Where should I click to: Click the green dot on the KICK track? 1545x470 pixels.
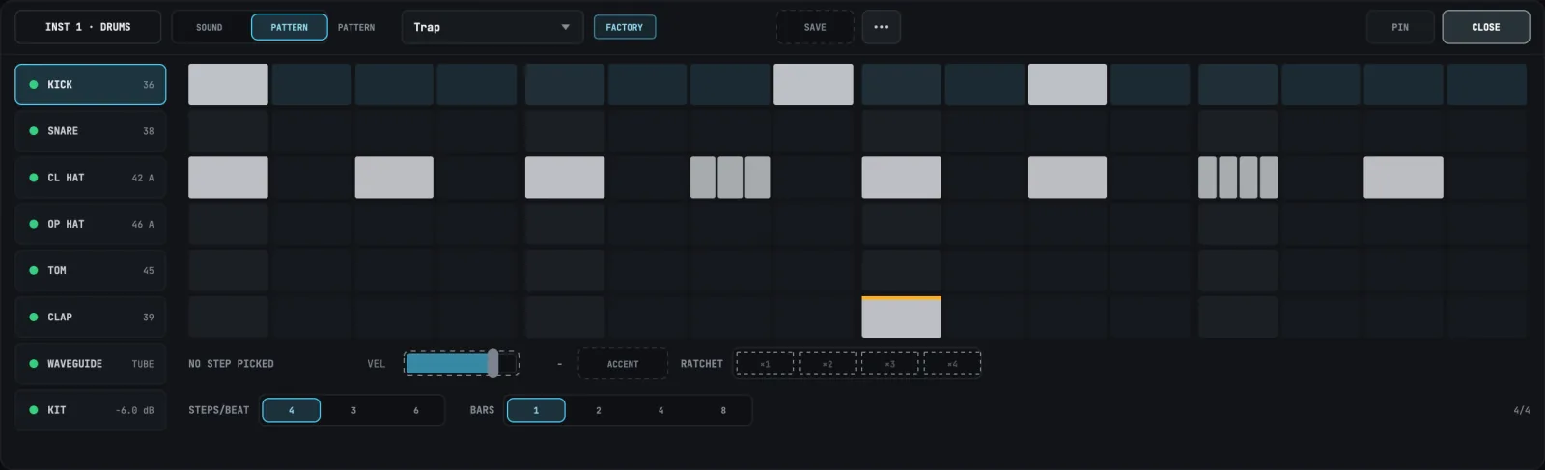(x=34, y=85)
